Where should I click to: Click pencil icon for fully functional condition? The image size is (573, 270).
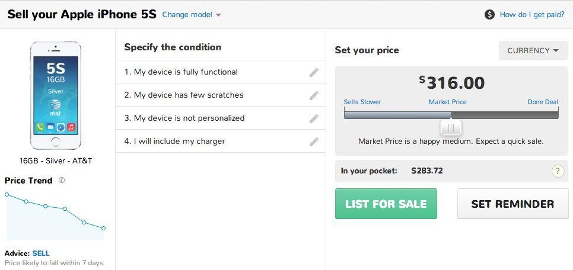coord(314,72)
